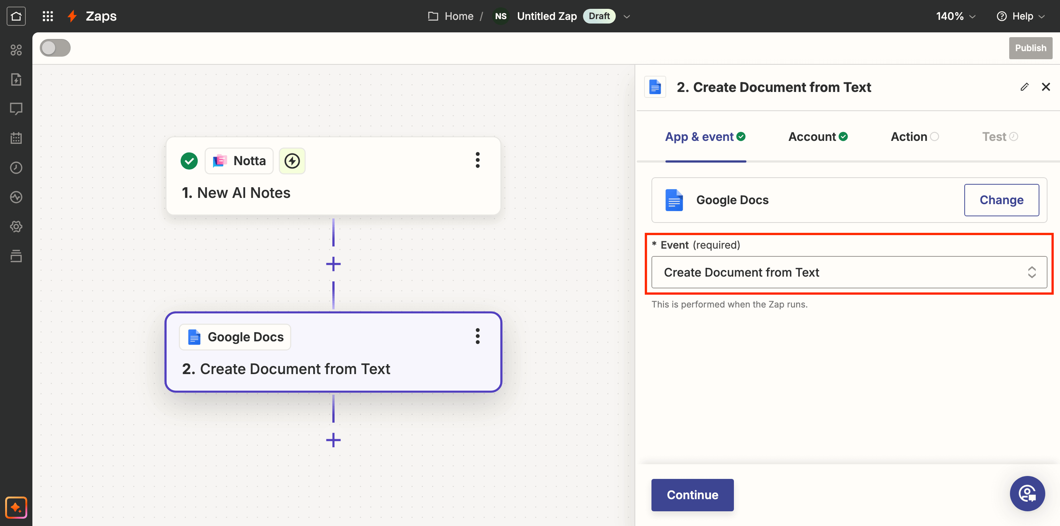
Task: Click the Notta trigger lightning badge
Action: point(292,161)
